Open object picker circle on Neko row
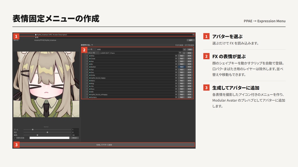The height and width of the screenshot is (167, 298). tap(176, 81)
